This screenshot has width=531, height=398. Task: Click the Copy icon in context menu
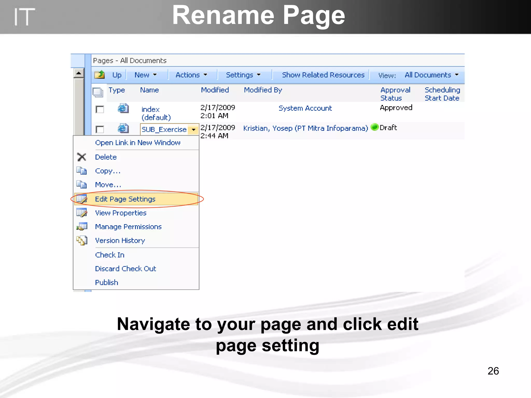(81, 171)
